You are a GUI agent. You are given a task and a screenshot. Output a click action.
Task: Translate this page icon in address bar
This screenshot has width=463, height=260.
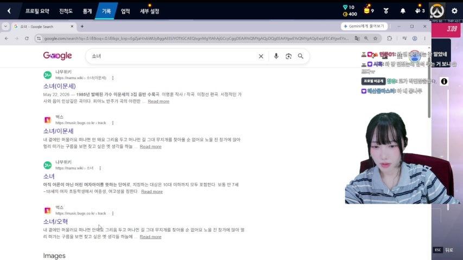click(357, 38)
